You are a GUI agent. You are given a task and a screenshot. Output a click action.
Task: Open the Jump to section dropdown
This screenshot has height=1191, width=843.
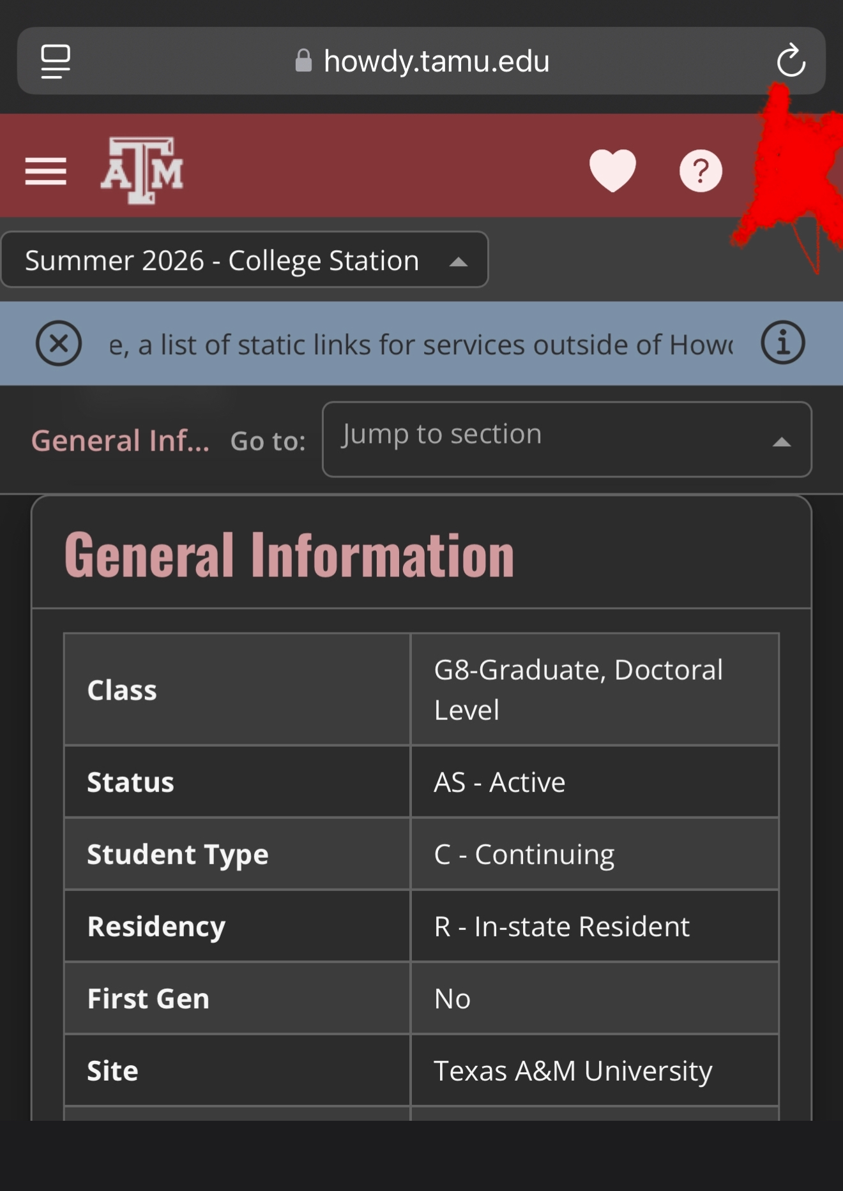pos(567,439)
